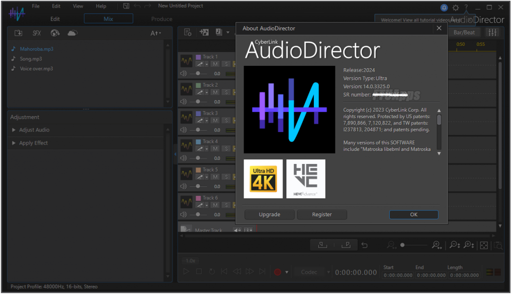Open preferences with the gear icon
The height and width of the screenshot is (294, 511).
point(456,7)
